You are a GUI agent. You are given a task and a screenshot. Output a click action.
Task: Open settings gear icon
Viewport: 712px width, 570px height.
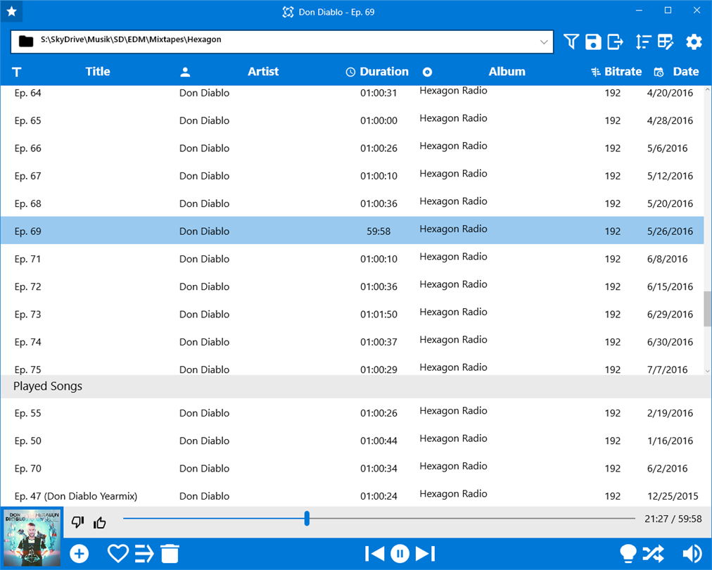pos(694,42)
